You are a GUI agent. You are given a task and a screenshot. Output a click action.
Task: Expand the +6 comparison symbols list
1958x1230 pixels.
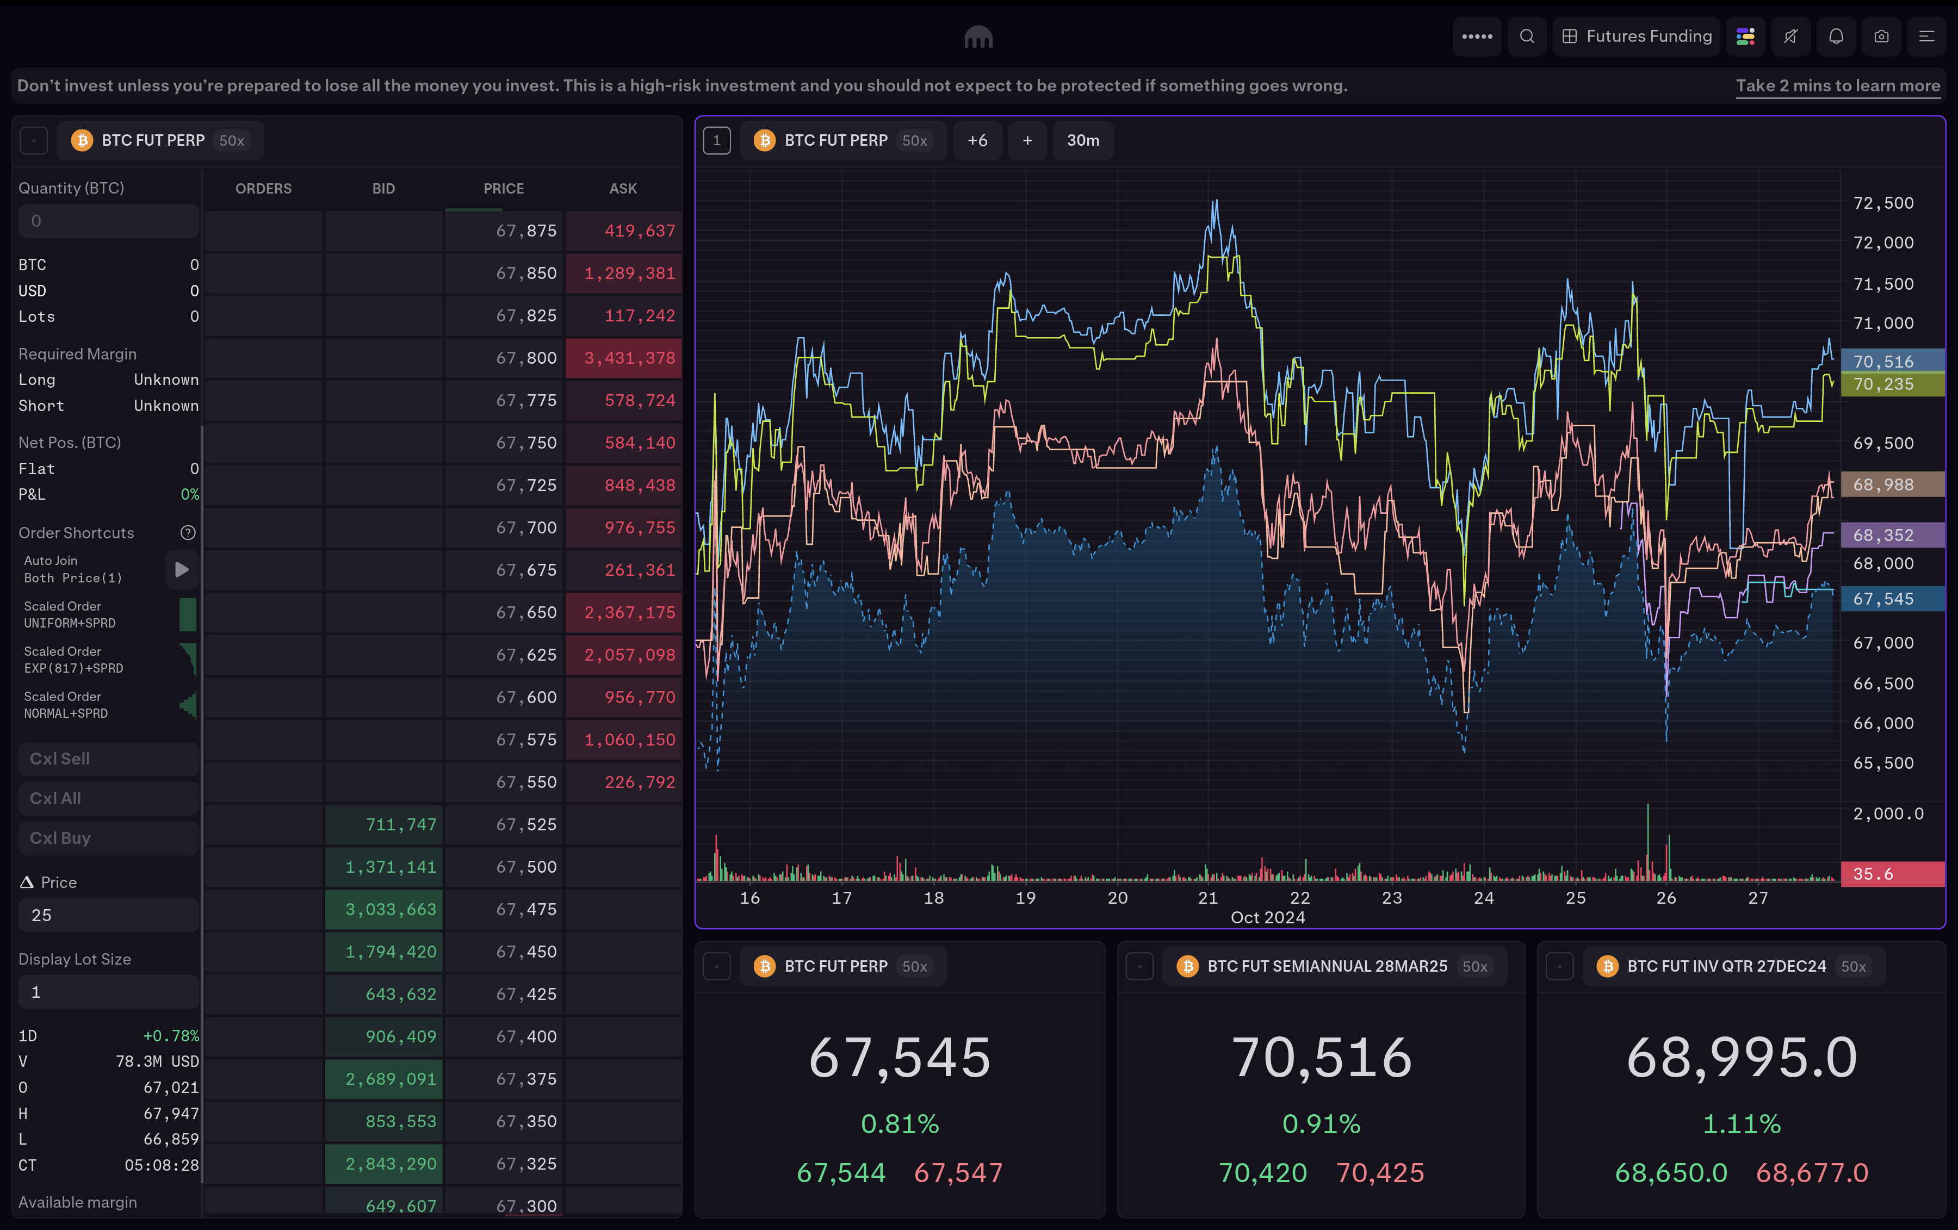click(x=977, y=141)
